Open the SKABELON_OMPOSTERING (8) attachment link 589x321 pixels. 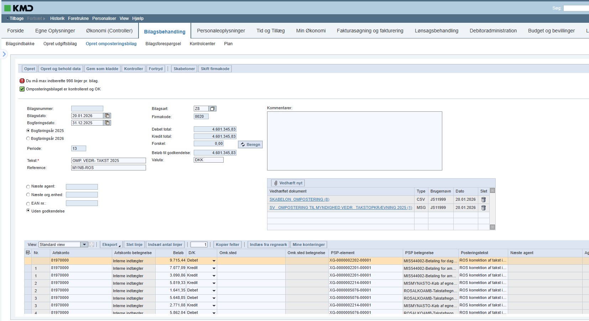click(x=299, y=199)
